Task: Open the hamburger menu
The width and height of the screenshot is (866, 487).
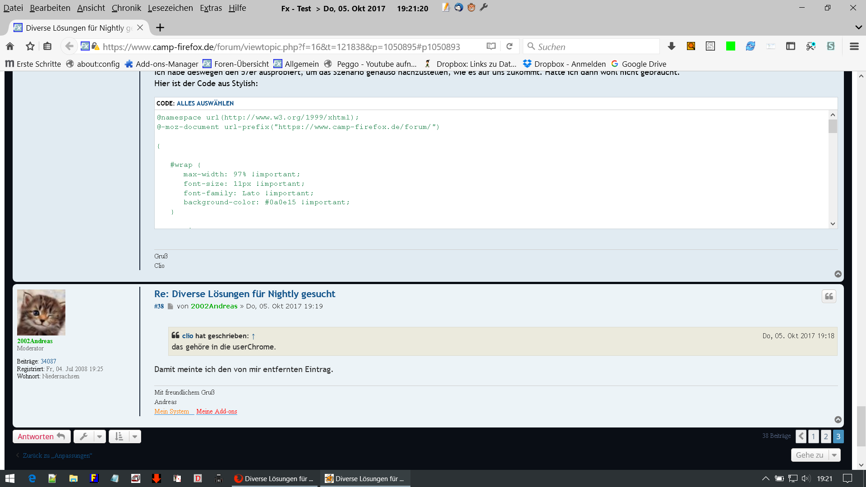Action: [x=854, y=46]
